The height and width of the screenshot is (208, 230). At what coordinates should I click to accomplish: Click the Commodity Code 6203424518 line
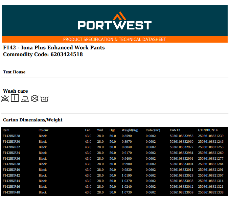pyautogui.click(x=43, y=54)
